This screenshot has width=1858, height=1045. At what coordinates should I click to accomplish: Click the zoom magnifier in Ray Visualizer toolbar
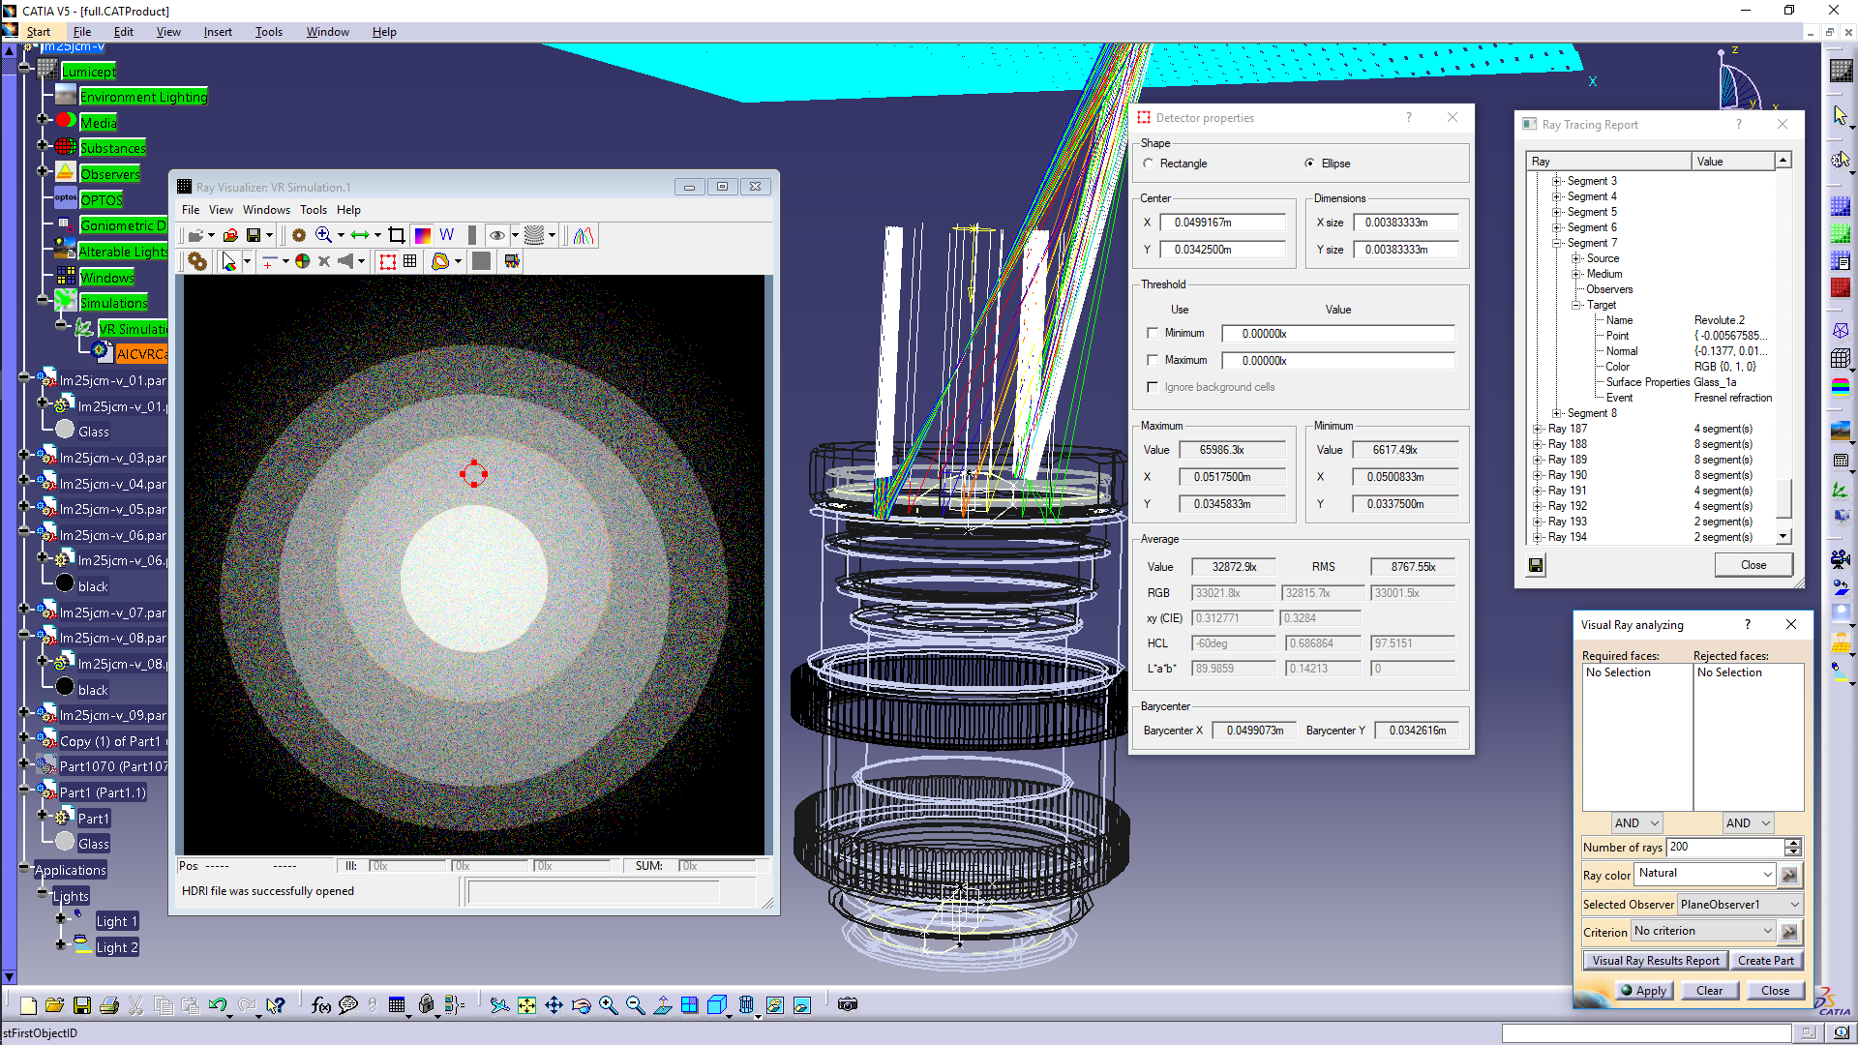(323, 235)
